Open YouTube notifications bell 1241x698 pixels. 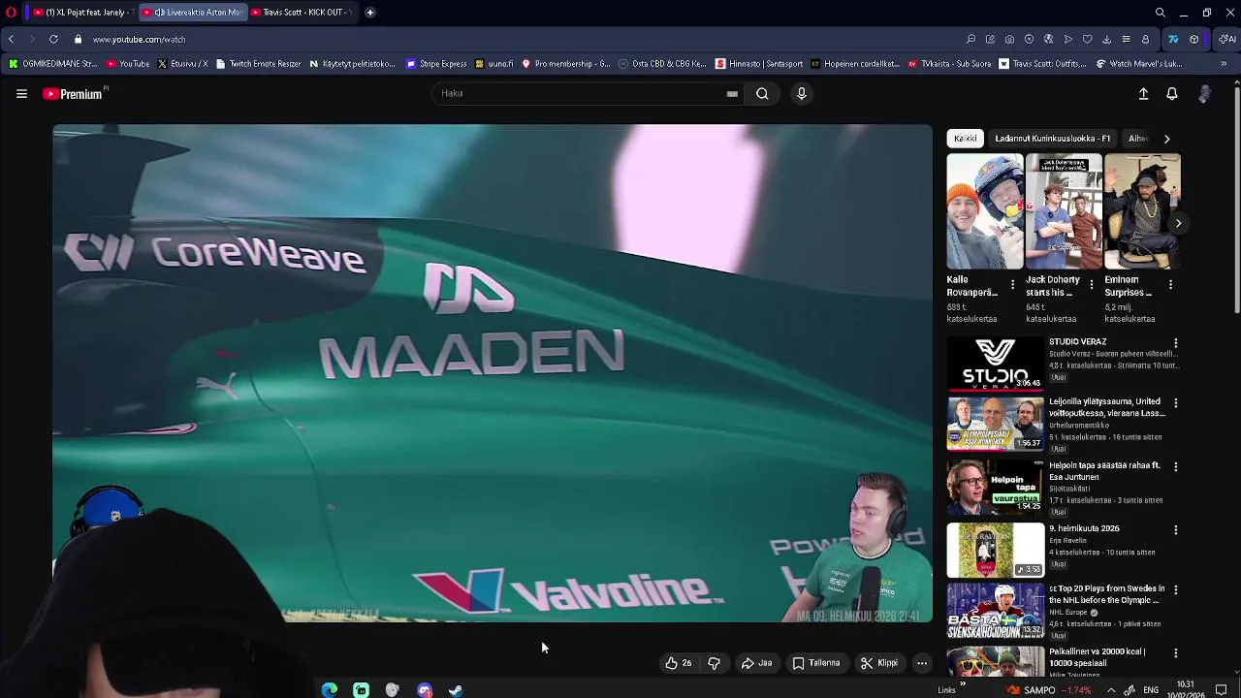coord(1172,94)
